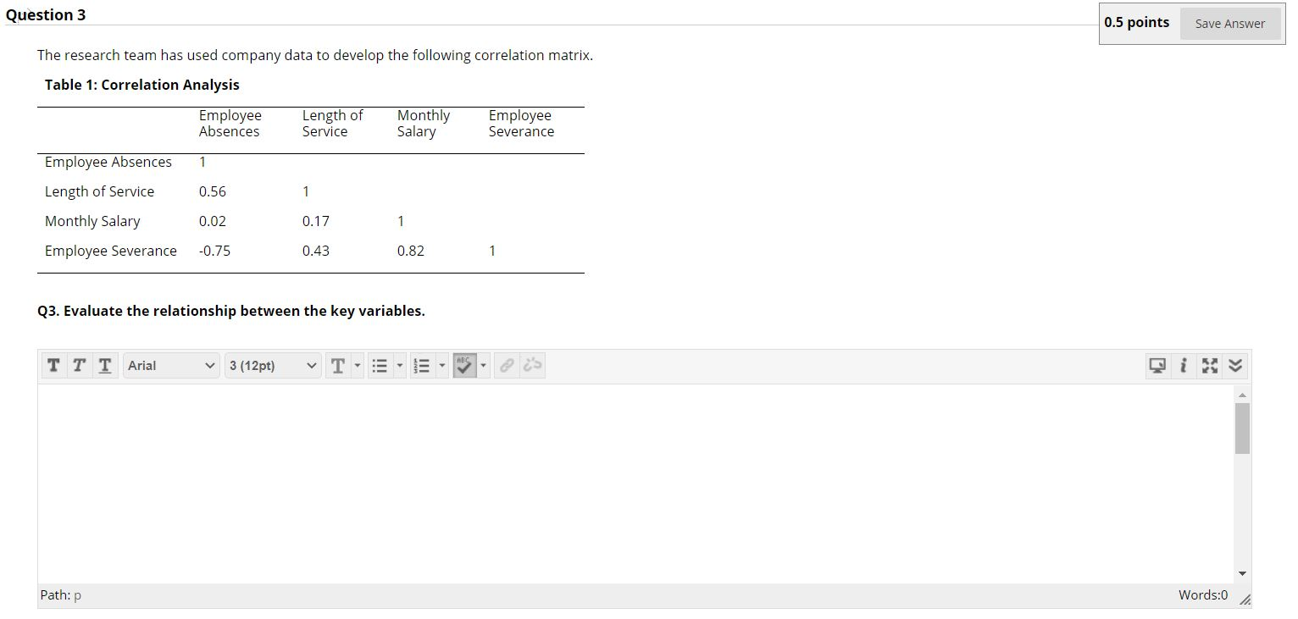The width and height of the screenshot is (1298, 619).
Task: Apply underline formatting in the editor toolbar
Action: 104,366
